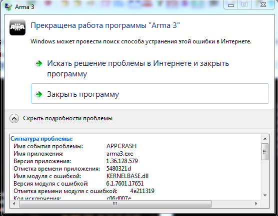The height and width of the screenshot is (216, 278).
Task: Click the "Версия приложения:" label
Action: [x=42, y=161]
